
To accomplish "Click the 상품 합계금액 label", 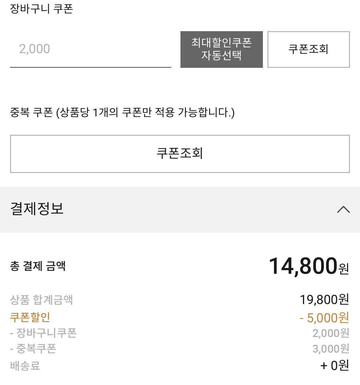I will pyautogui.click(x=42, y=300).
